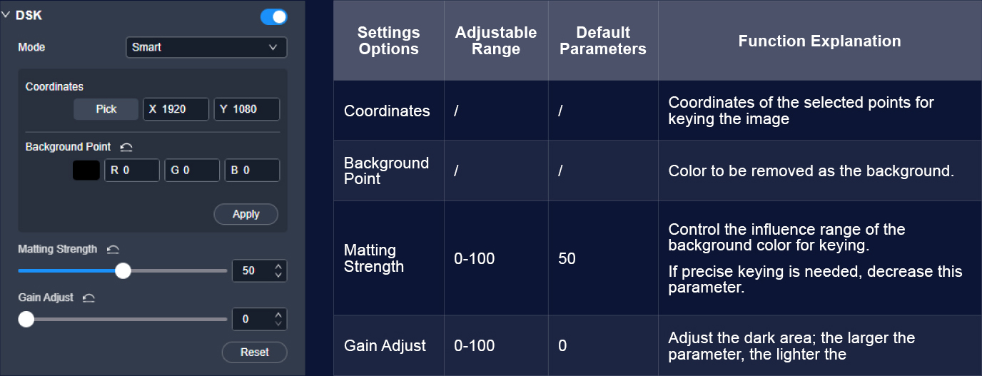Screen dimensions: 982x376
Task: Reset Matting Strength with its undo icon
Action: tap(113, 250)
